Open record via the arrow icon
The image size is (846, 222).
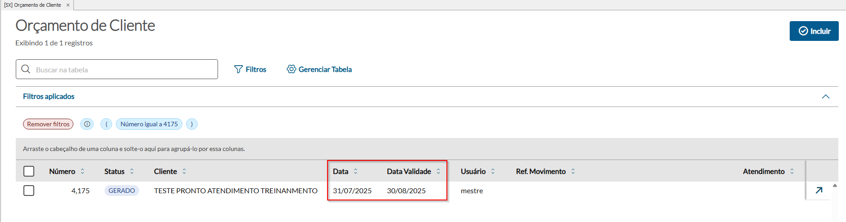pos(819,190)
